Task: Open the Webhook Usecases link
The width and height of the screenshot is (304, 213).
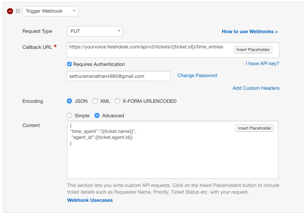Action: pos(90,200)
